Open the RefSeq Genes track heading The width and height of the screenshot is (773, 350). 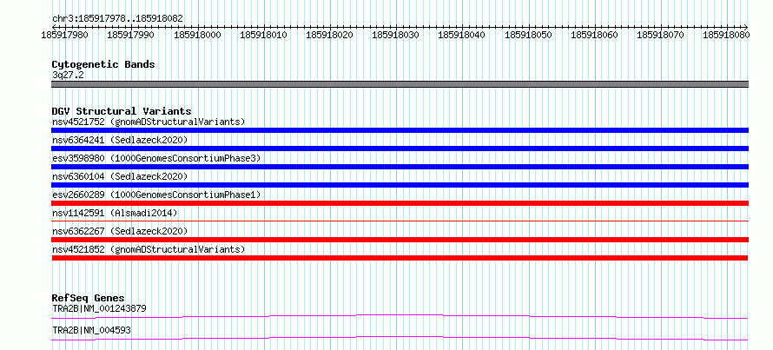[89, 298]
